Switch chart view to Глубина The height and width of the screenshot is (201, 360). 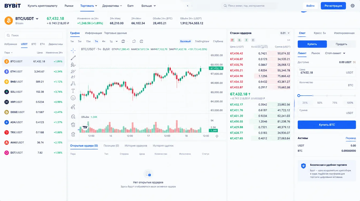pyautogui.click(x=218, y=41)
